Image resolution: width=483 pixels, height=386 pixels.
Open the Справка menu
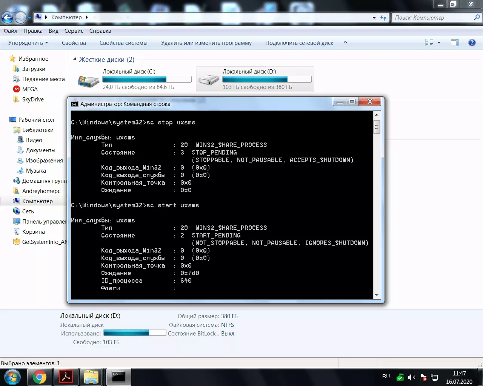pos(100,31)
